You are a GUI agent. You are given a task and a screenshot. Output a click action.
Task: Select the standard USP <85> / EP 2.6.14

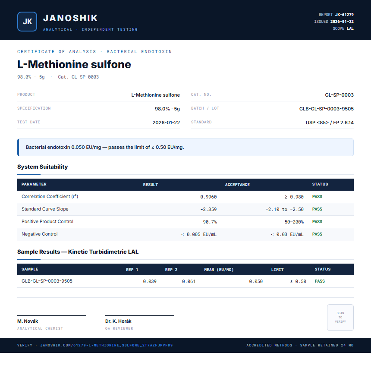pos(330,123)
